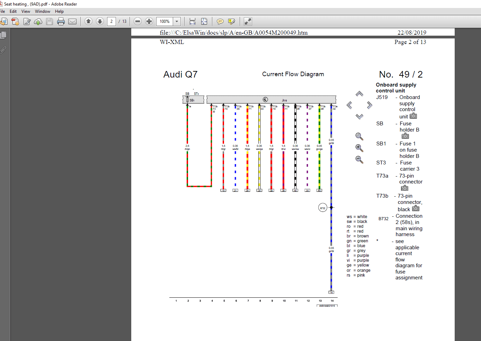Screen dimensions: 481x341
Task: Click camera icon beside Onboard supply control unit
Action: 413,116
